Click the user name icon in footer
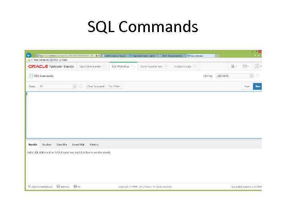This screenshot has width=286, height=214. pyautogui.click(x=29, y=186)
